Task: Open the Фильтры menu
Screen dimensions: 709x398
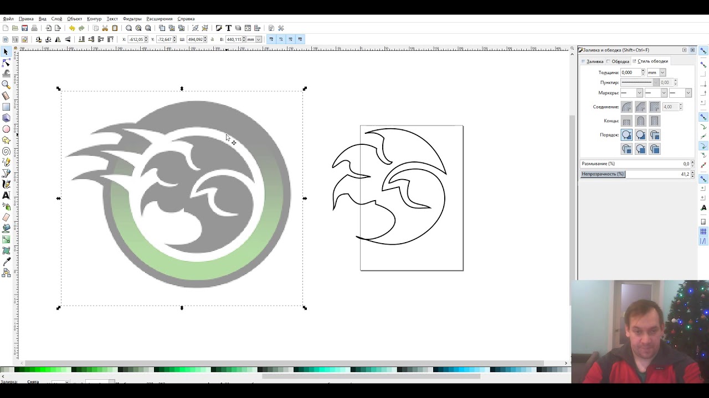Action: [132, 19]
